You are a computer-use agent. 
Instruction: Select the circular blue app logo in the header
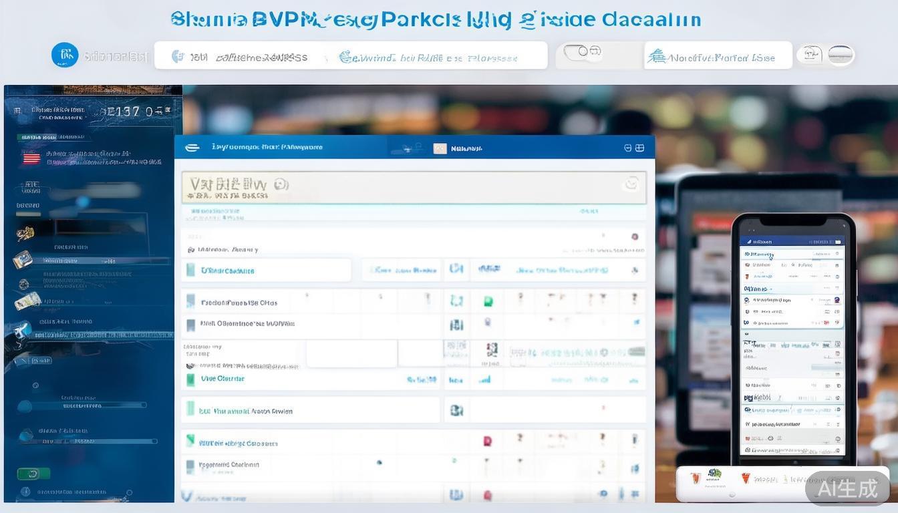[x=65, y=55]
